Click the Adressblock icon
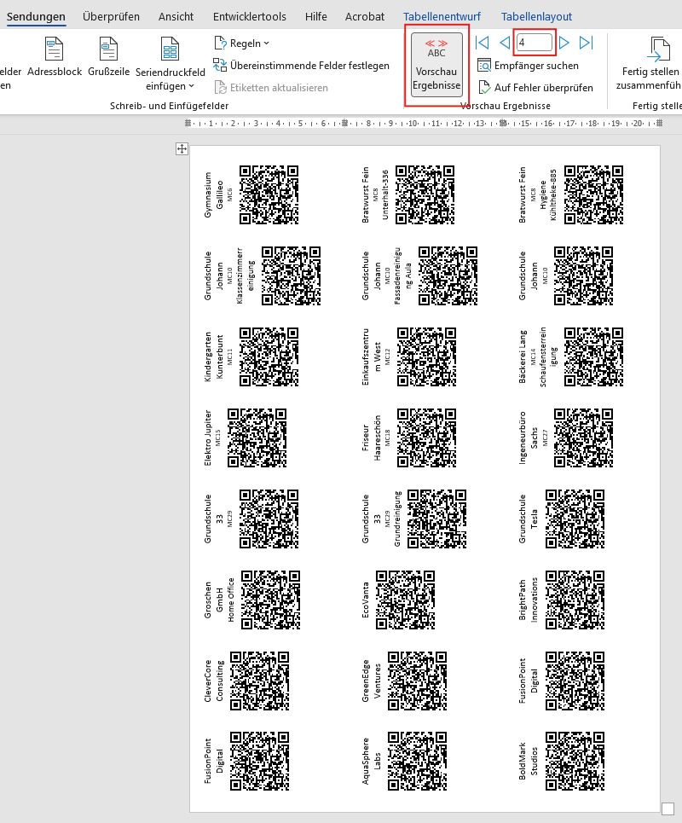 pos(54,49)
